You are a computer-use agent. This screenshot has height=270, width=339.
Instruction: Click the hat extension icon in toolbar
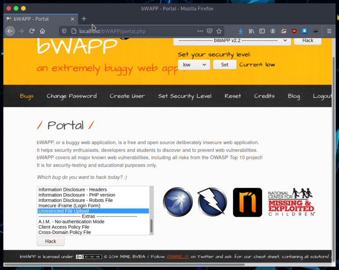315,31
